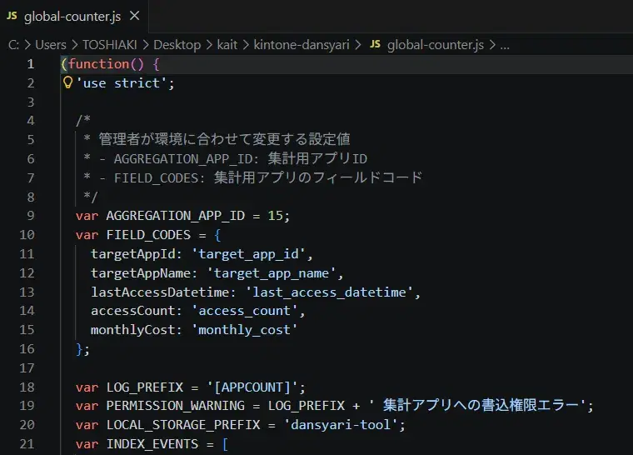Viewport: 633px width, 455px height.
Task: Click the JS file icon in the tab
Action: (12, 16)
